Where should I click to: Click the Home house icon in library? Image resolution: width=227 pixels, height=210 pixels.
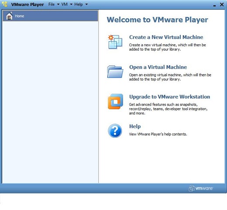pyautogui.click(x=9, y=16)
